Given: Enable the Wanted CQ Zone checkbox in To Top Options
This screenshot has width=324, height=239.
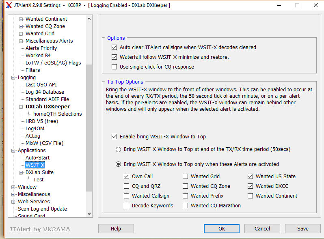Looking at the screenshot, I should (186, 186).
